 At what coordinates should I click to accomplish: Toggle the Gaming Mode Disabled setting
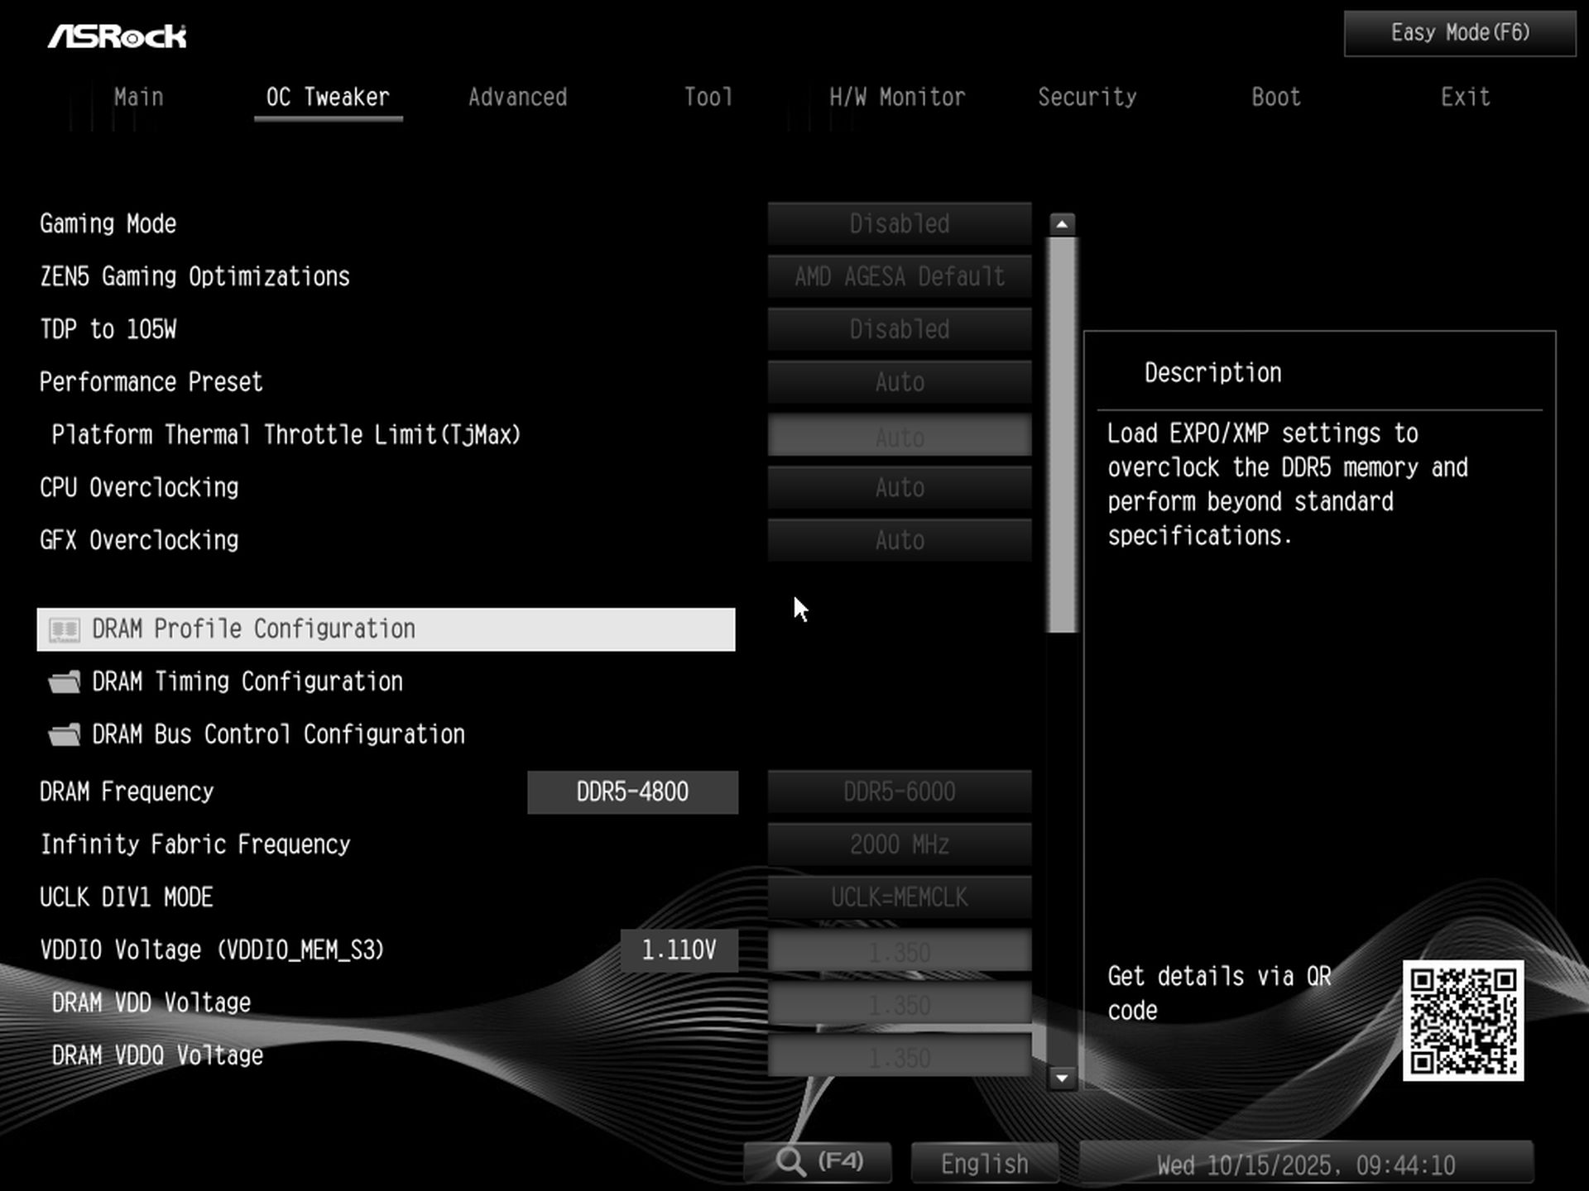tap(899, 223)
